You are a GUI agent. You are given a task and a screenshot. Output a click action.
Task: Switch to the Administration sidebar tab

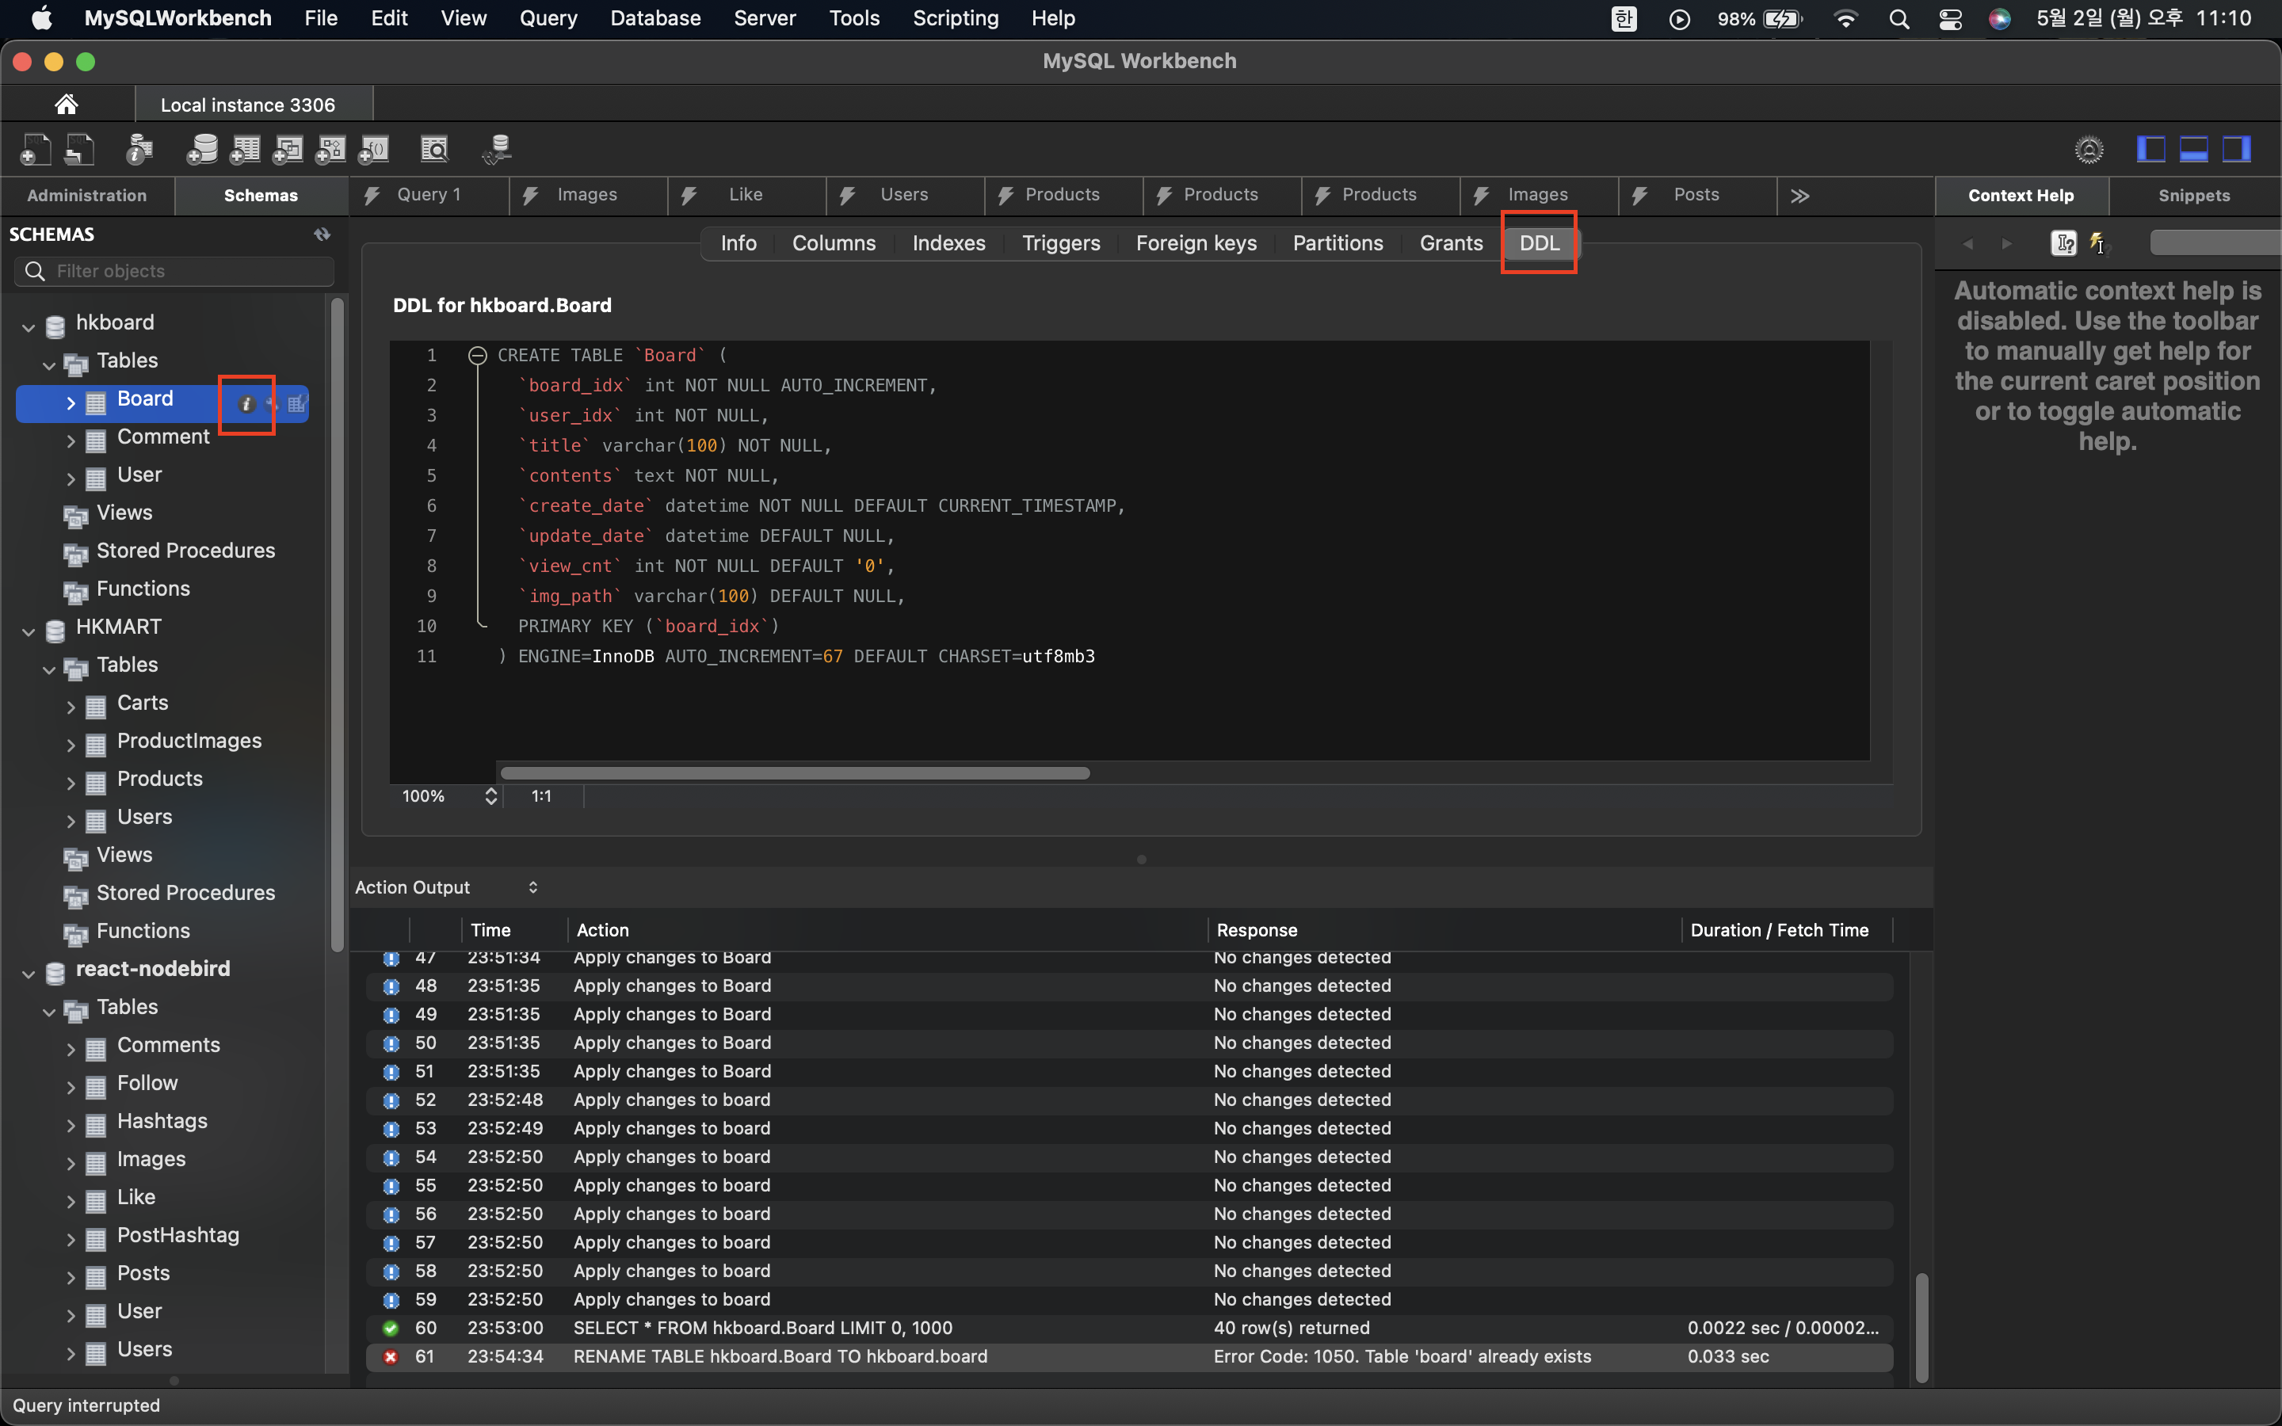(86, 195)
